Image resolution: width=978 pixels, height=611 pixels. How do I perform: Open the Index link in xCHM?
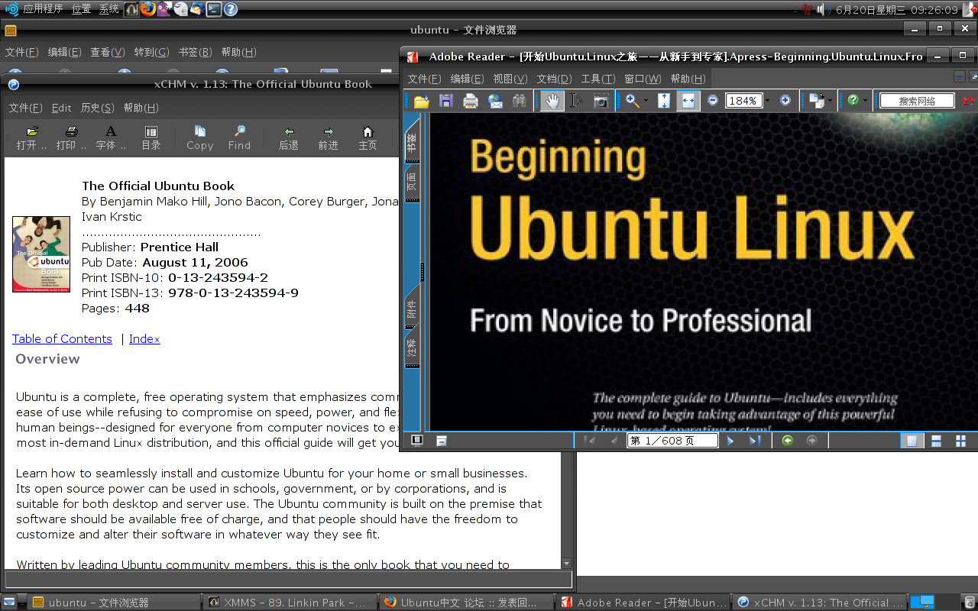click(x=144, y=339)
